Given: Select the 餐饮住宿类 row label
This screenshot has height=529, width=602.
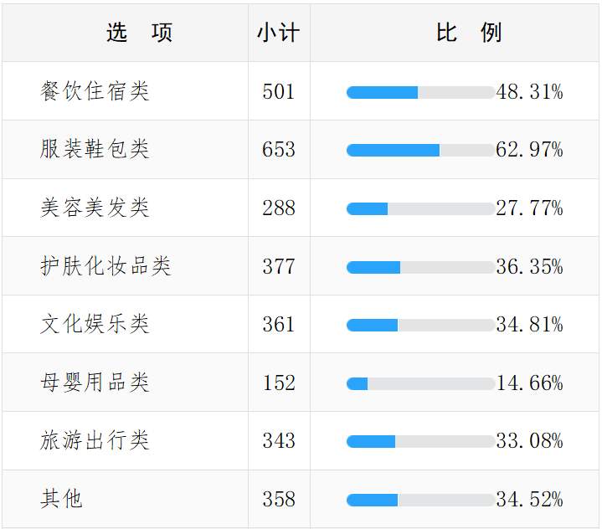Looking at the screenshot, I should 95,91.
